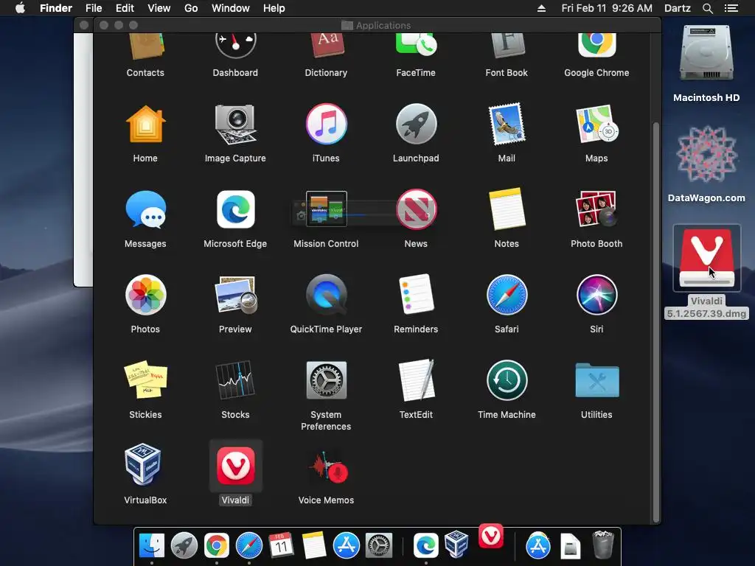This screenshot has height=566, width=755.
Task: Open Launchpad from Applications folder
Action: [x=416, y=124]
